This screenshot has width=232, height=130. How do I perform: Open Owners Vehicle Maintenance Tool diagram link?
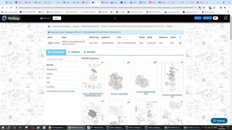click(93, 95)
